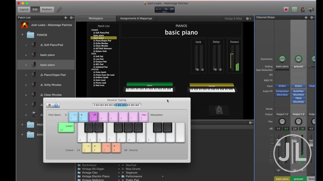Click piano icon of patch 2

click(34, 55)
